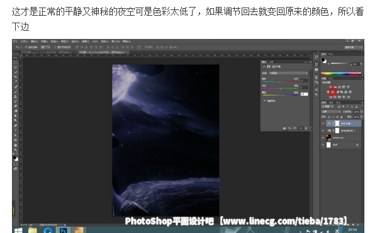
Task: Select the History Brush tool
Action: 16,101
